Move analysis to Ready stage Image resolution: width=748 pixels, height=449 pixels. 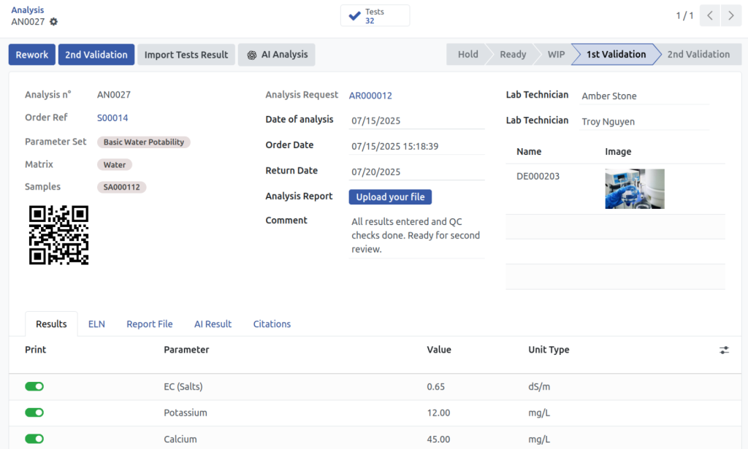point(512,54)
